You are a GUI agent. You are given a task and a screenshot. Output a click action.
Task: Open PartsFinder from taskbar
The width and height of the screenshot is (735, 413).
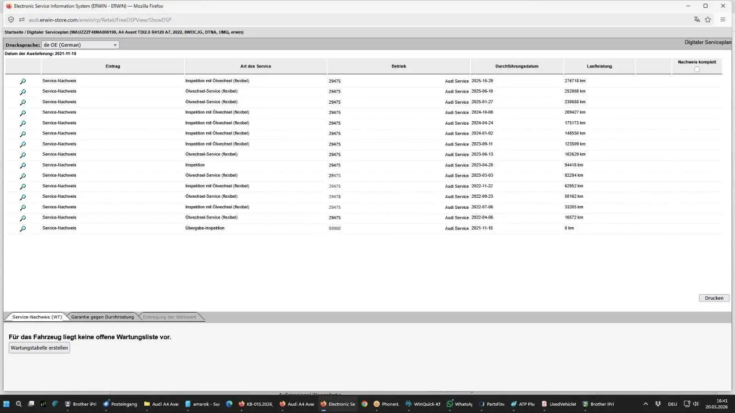coord(492,404)
